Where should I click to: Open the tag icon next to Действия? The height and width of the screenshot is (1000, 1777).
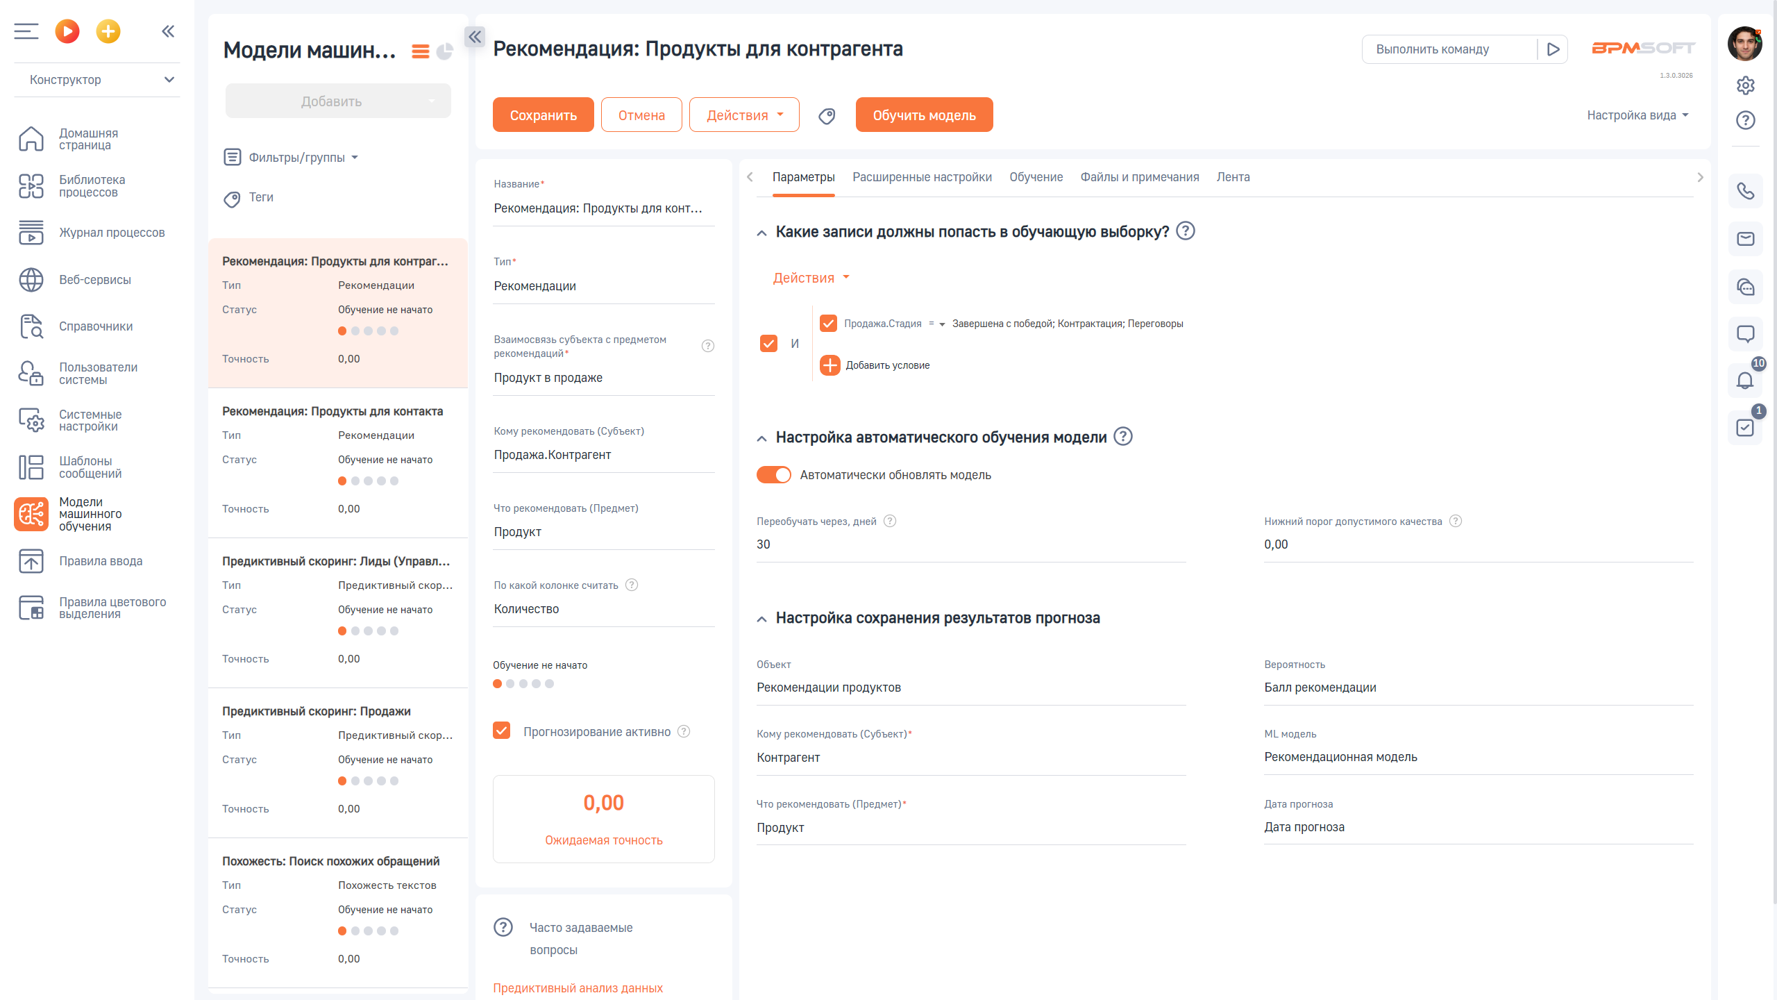(826, 116)
